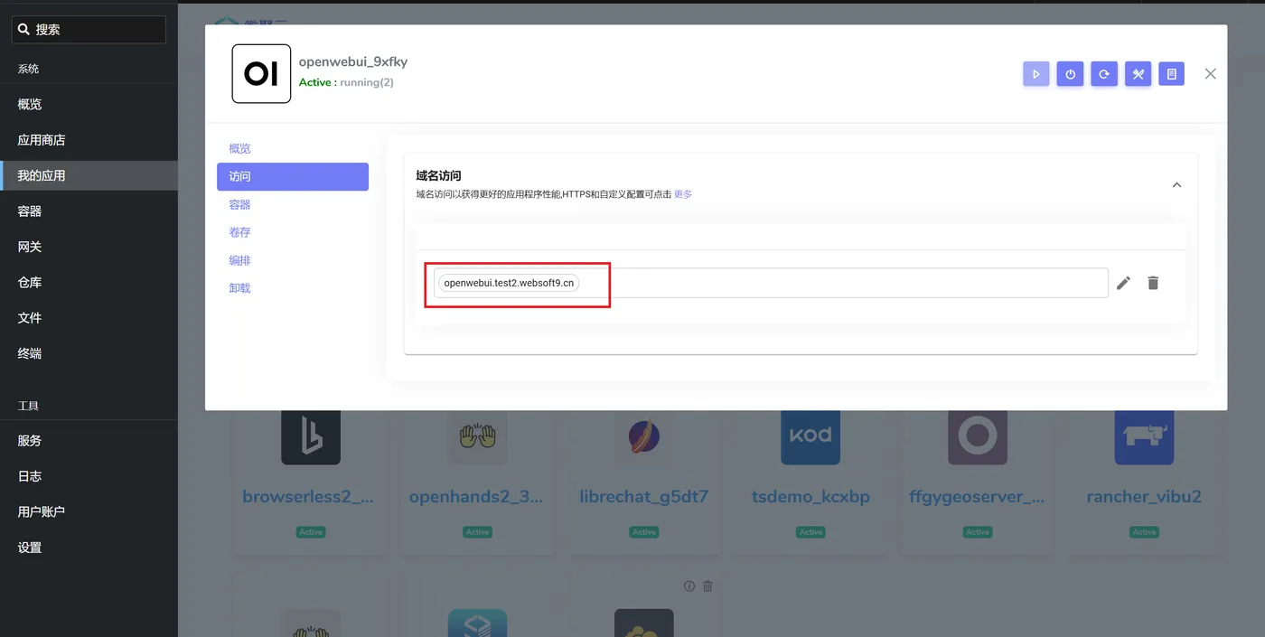Click the Active badge under rancher_vibu2
This screenshot has height=637, width=1265.
point(1145,532)
